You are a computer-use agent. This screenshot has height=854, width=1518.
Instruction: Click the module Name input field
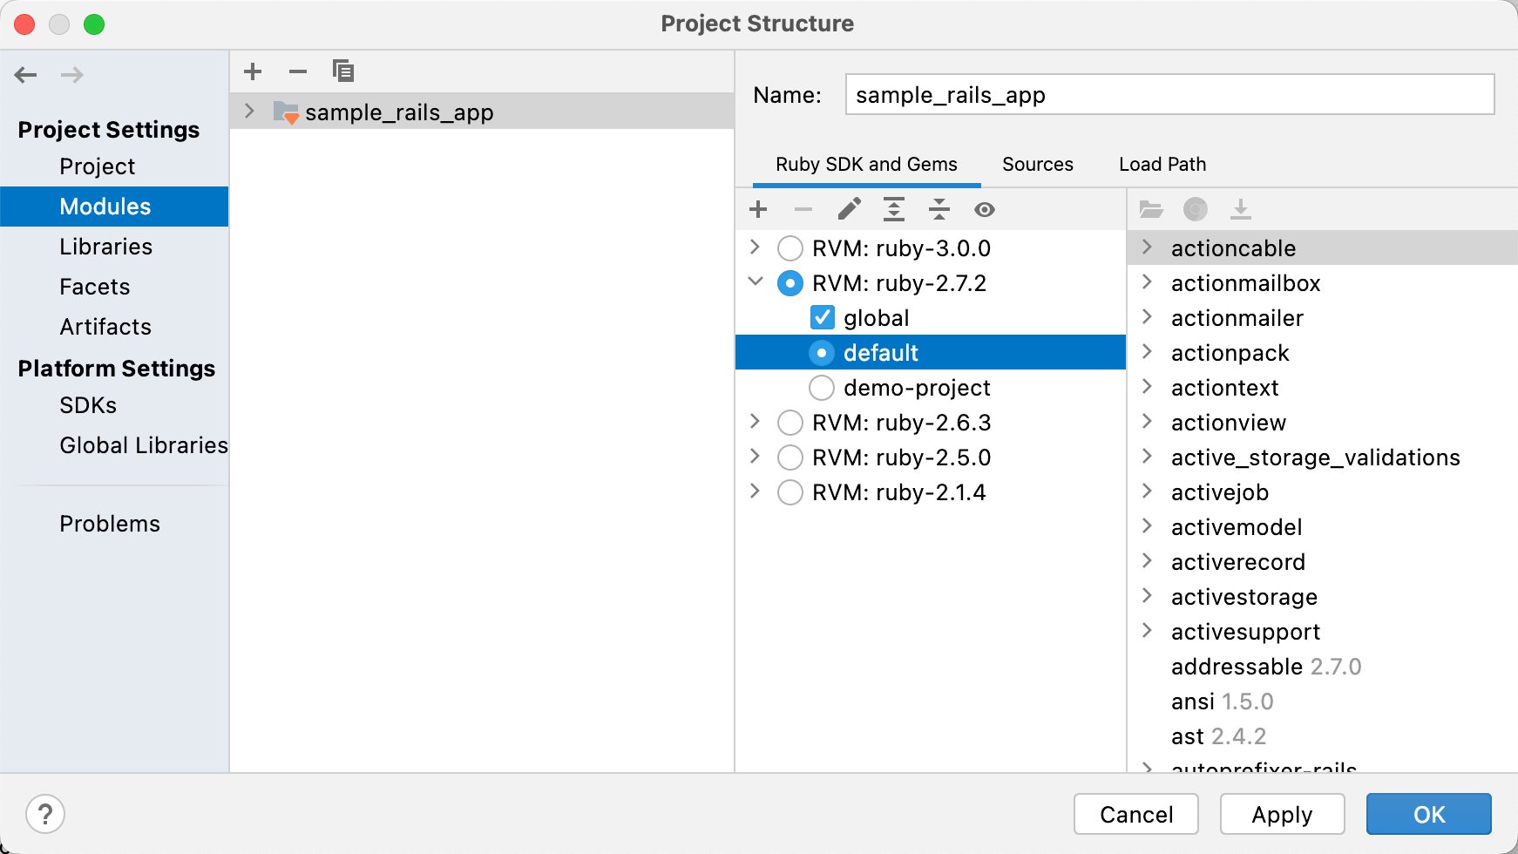pos(1169,94)
